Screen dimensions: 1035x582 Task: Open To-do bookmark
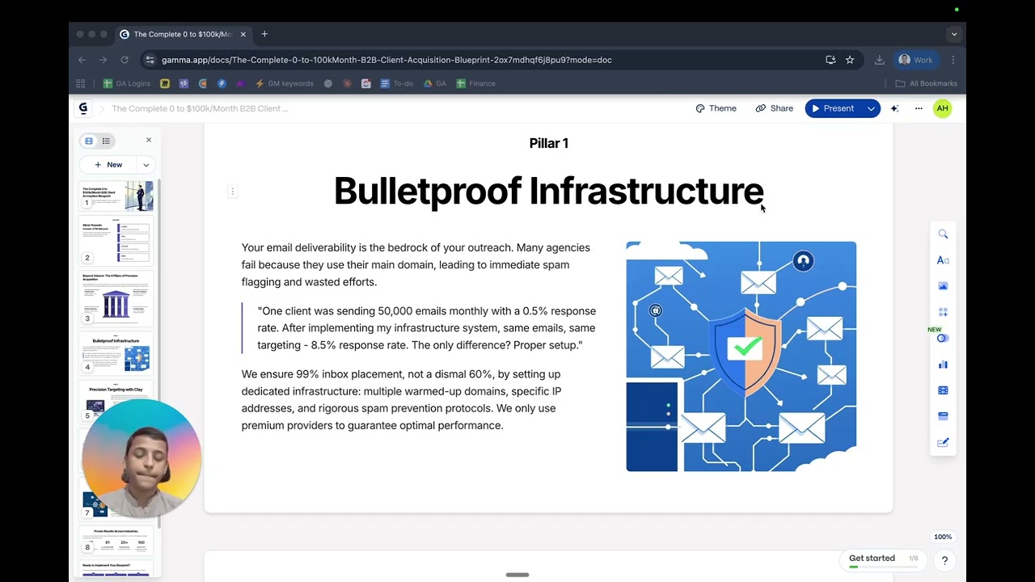(x=397, y=83)
